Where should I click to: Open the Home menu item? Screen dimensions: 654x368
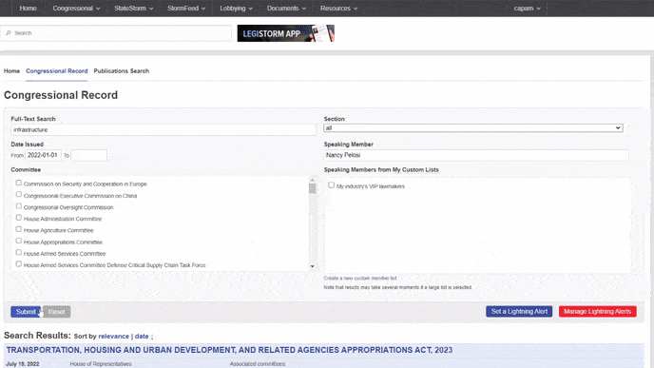(28, 8)
